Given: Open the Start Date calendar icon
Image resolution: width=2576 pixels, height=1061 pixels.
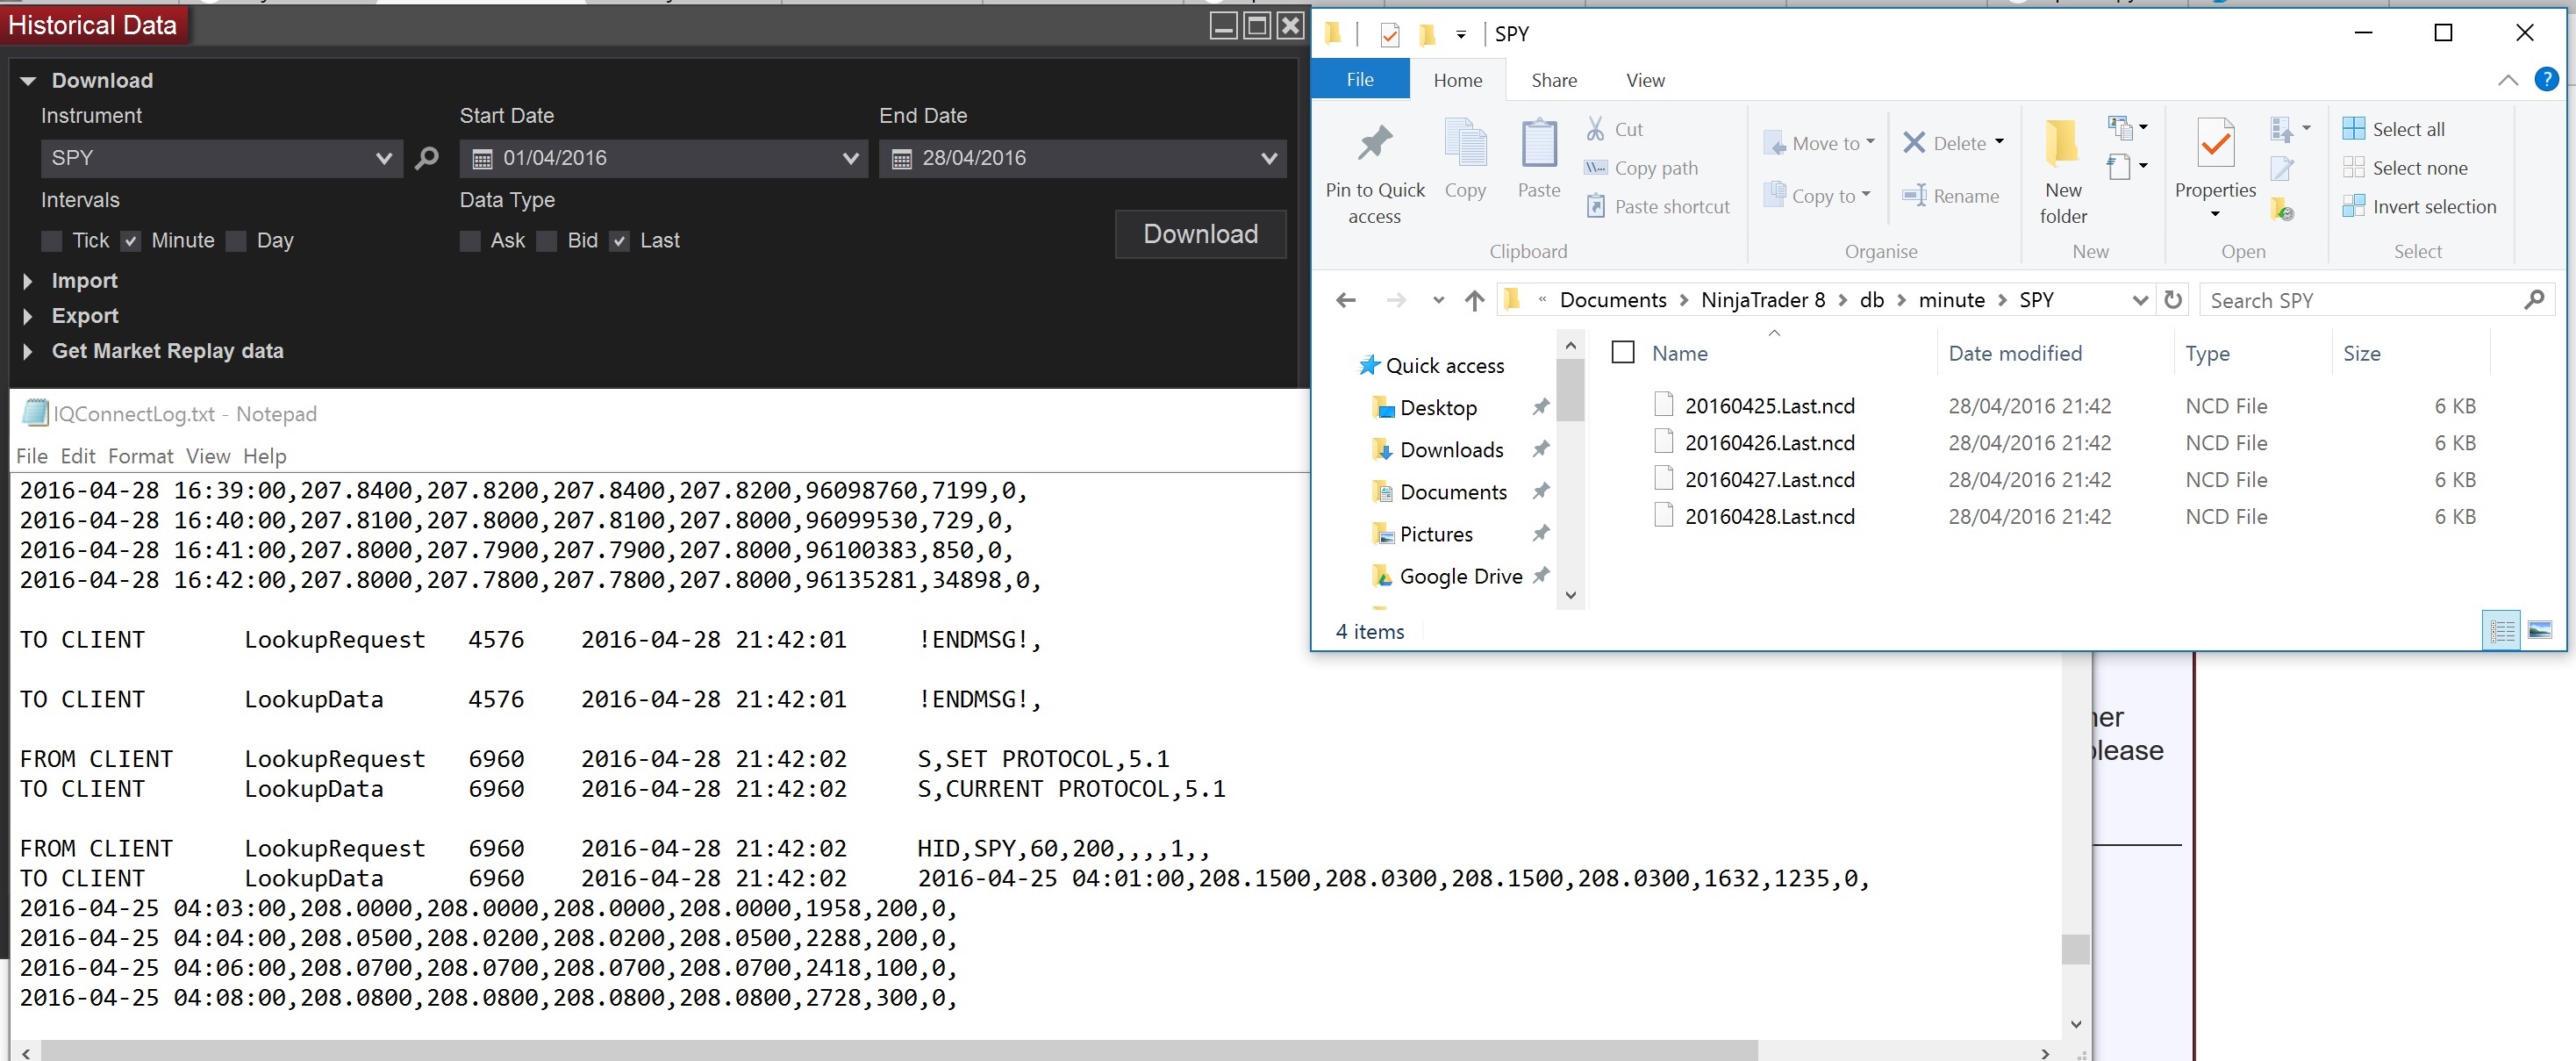Looking at the screenshot, I should click(x=482, y=158).
